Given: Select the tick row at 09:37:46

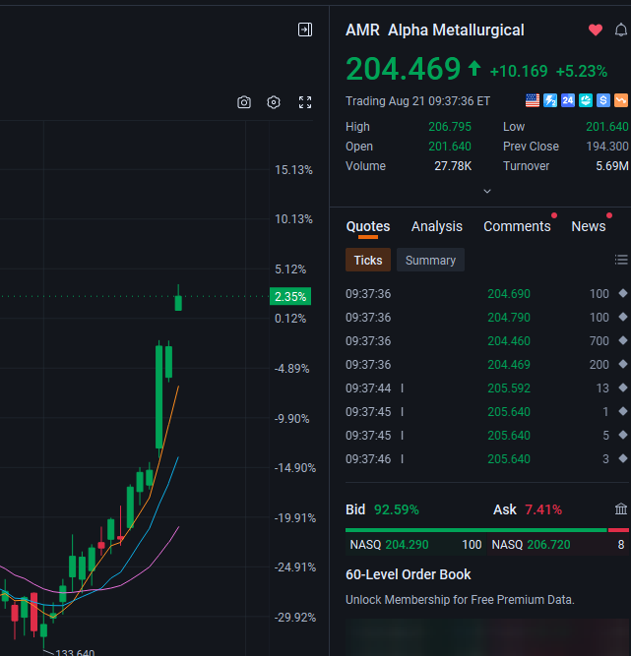Looking at the screenshot, I should click(x=486, y=459).
